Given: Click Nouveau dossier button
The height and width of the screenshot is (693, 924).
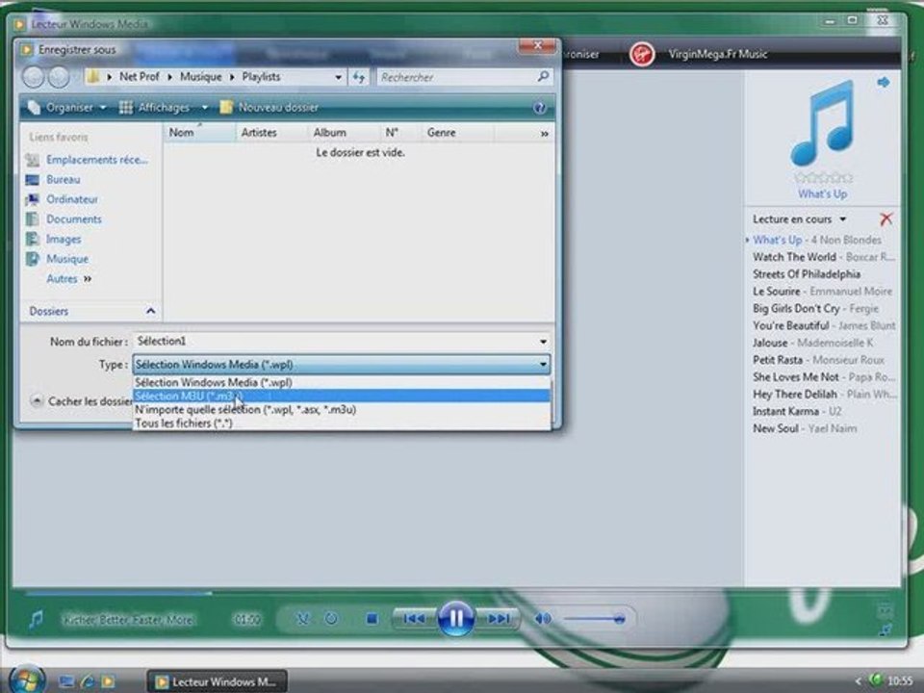Looking at the screenshot, I should tap(269, 107).
